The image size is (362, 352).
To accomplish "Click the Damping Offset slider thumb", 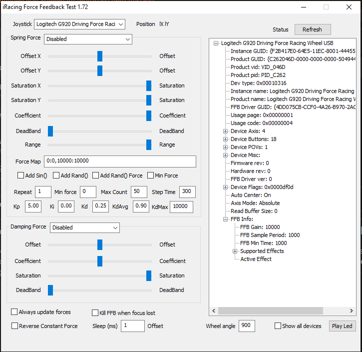I will pos(100,245).
